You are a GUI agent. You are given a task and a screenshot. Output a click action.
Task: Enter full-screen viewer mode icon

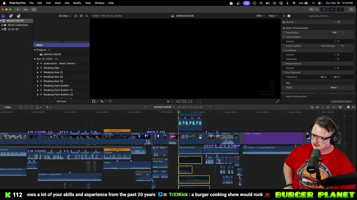click(x=278, y=102)
